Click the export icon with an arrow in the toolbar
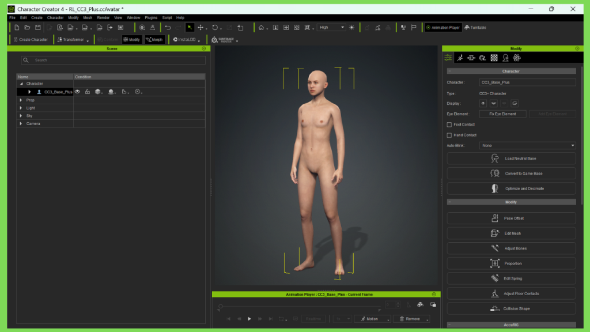This screenshot has height=332, width=590. click(110, 28)
